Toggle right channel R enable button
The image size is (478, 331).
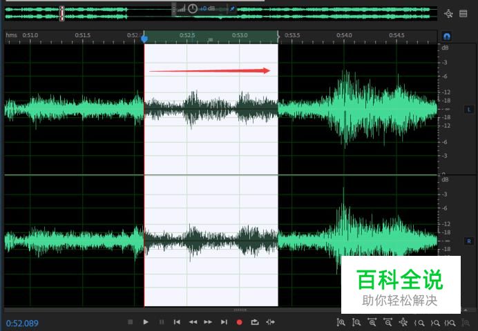pos(469,241)
